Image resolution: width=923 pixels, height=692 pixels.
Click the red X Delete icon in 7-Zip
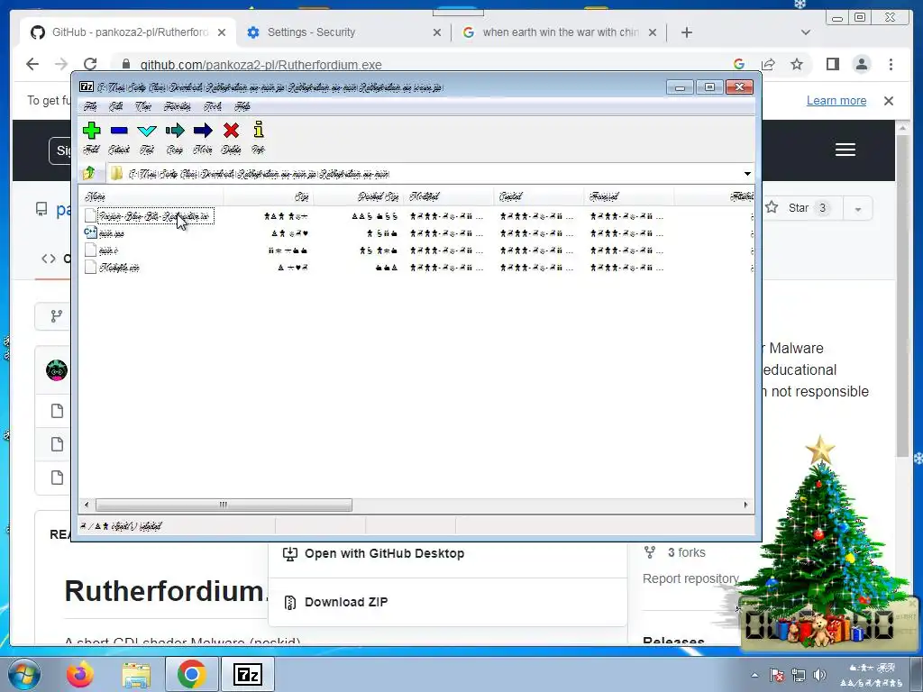pos(232,131)
